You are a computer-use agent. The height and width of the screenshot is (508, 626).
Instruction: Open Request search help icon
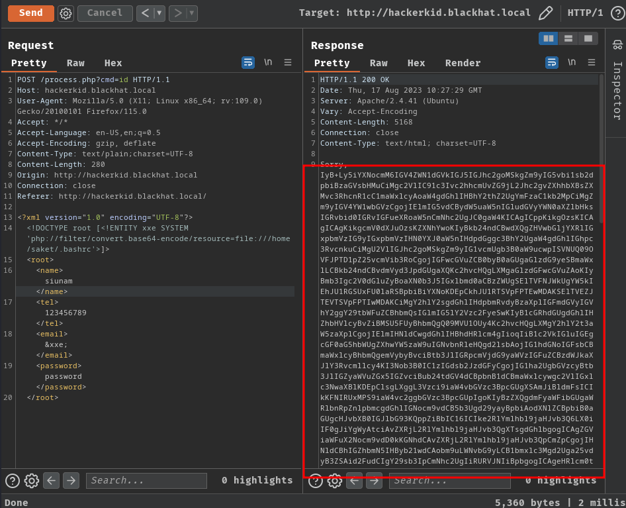13,480
